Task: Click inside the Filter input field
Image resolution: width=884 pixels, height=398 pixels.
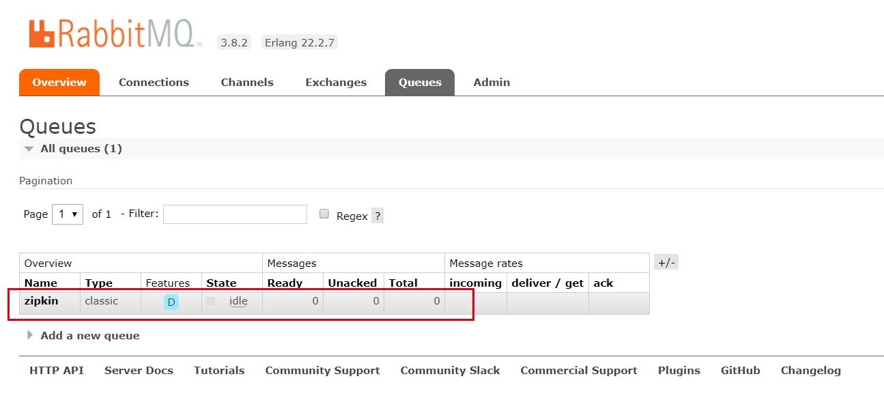Action: (234, 214)
